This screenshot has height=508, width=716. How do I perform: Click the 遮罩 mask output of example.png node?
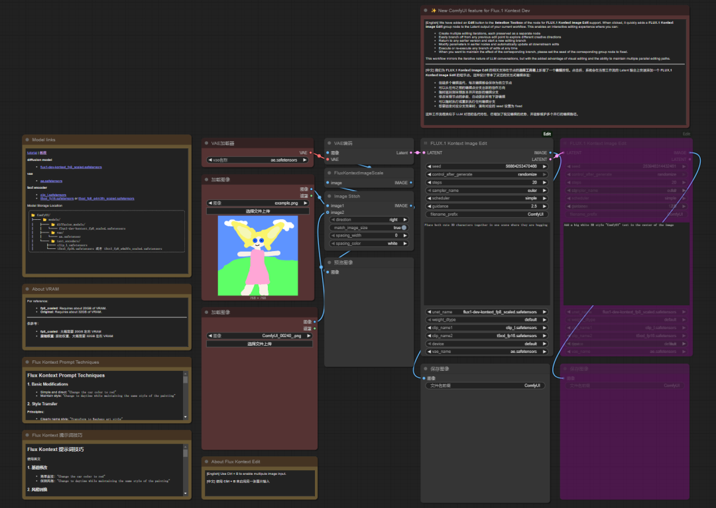(312, 195)
